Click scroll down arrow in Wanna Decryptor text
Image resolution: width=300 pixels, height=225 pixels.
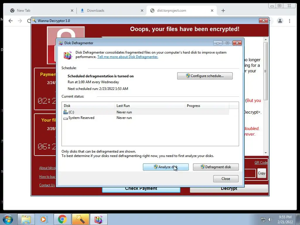(x=265, y=153)
